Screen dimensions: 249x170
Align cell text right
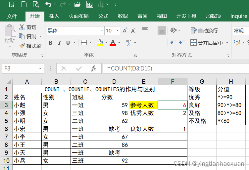click(x=162, y=42)
